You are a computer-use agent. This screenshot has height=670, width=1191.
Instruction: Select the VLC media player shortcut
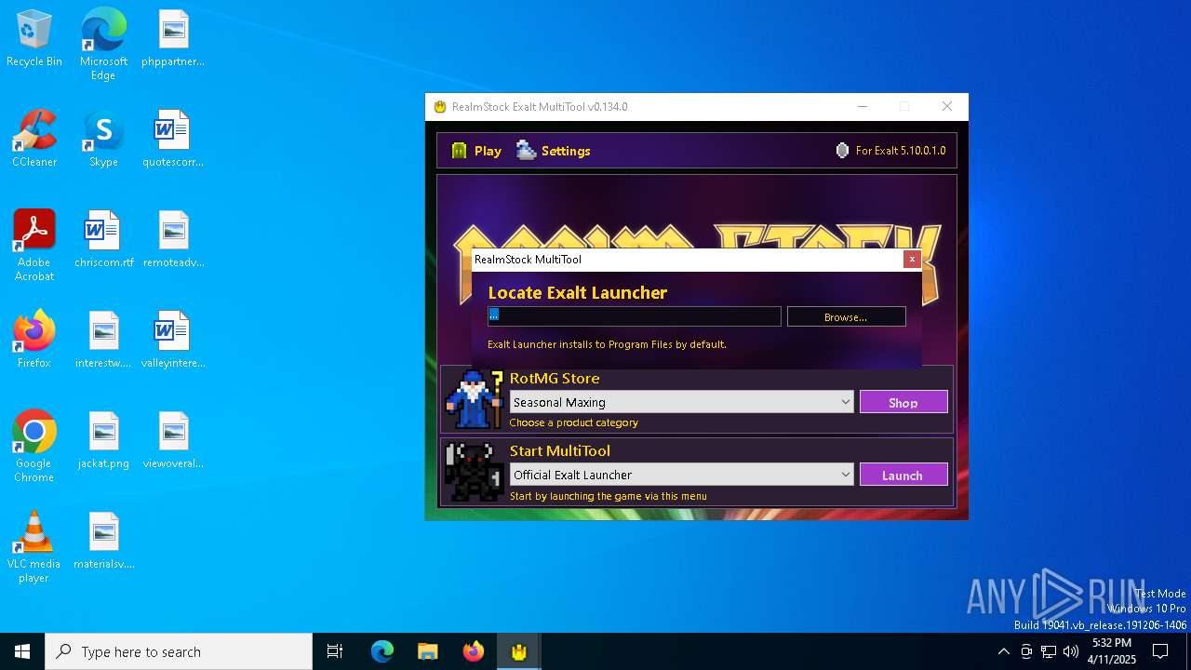click(34, 547)
